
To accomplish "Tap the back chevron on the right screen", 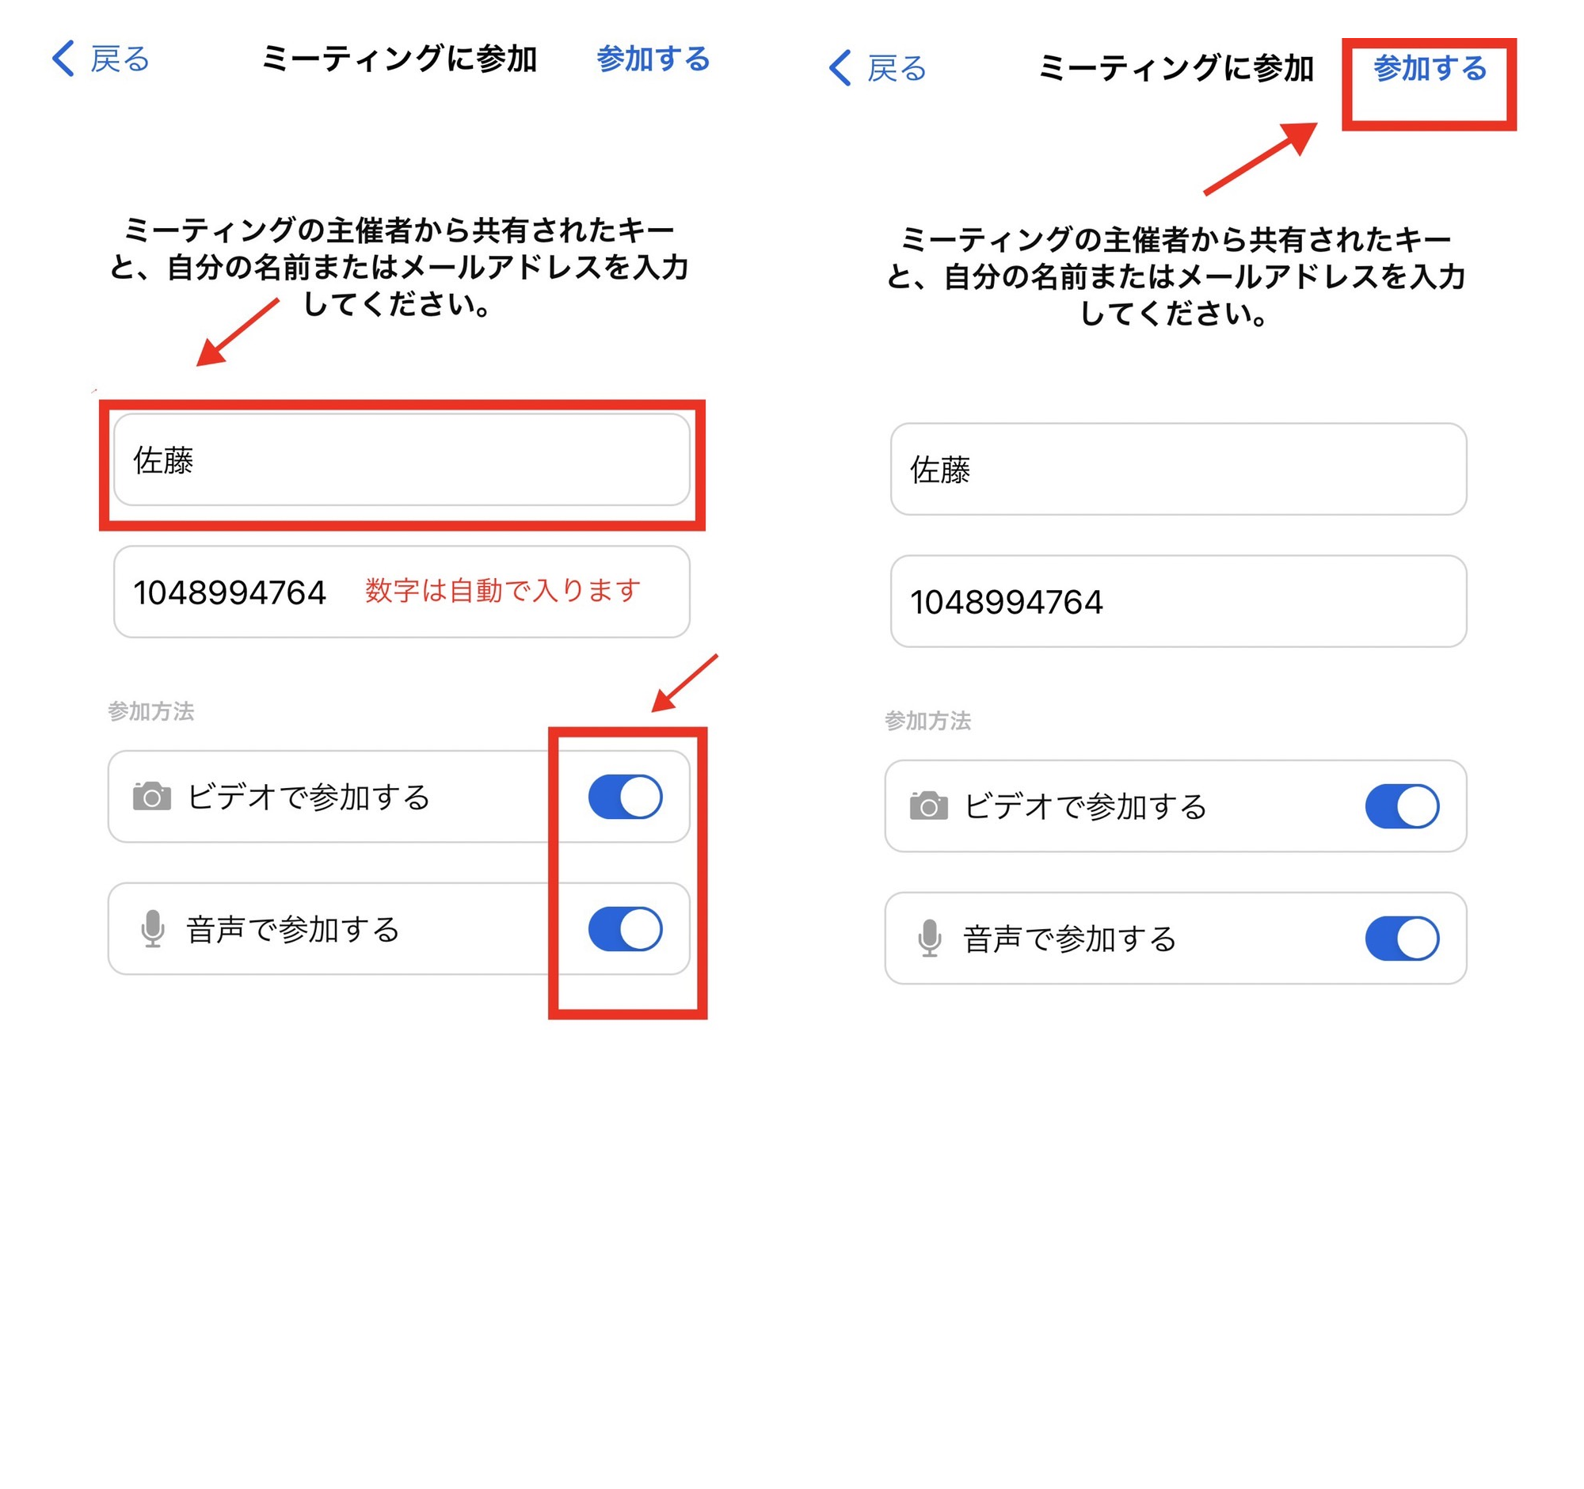I will click(x=840, y=69).
